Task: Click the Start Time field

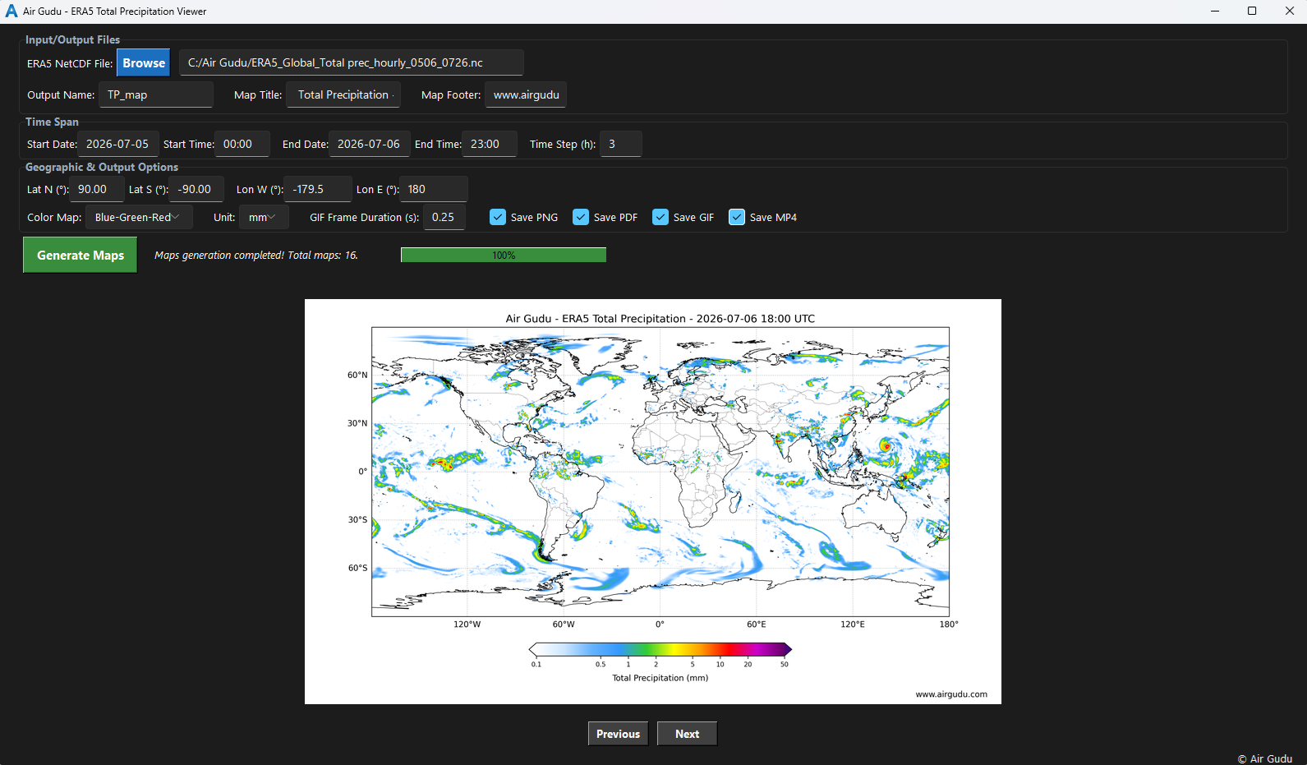Action: (x=242, y=144)
